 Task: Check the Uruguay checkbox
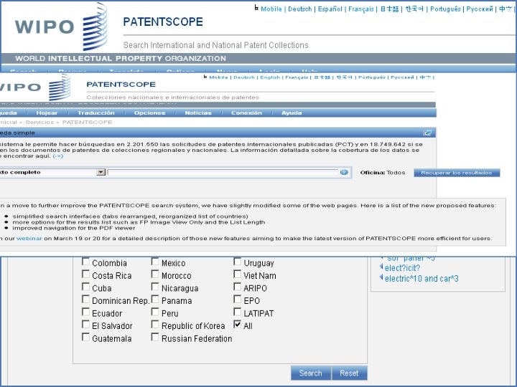[238, 262]
